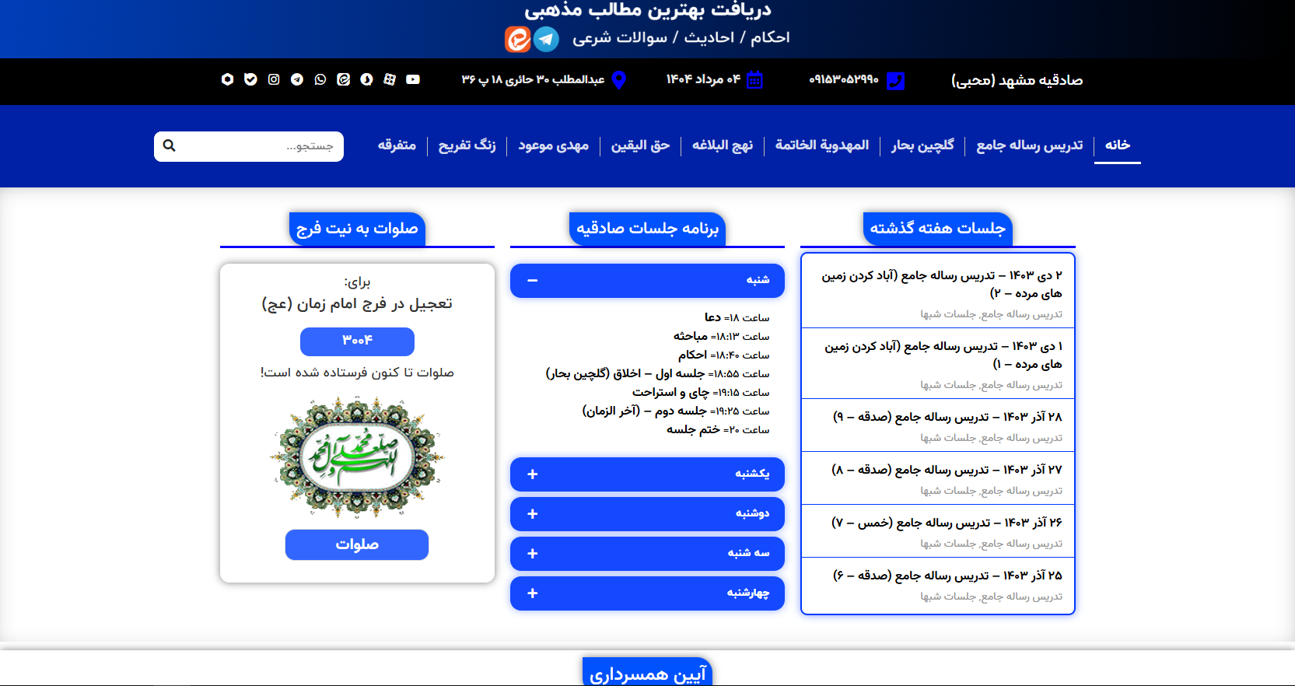Viewport: 1295px width, 686px height.
Task: Click category tags under ۲۵ آذر session
Action: tap(991, 597)
